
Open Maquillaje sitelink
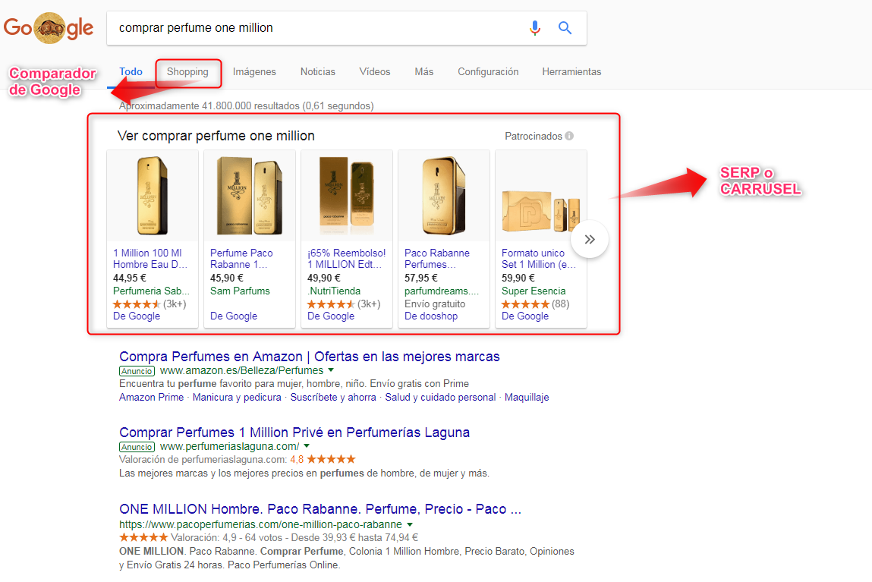coord(527,397)
